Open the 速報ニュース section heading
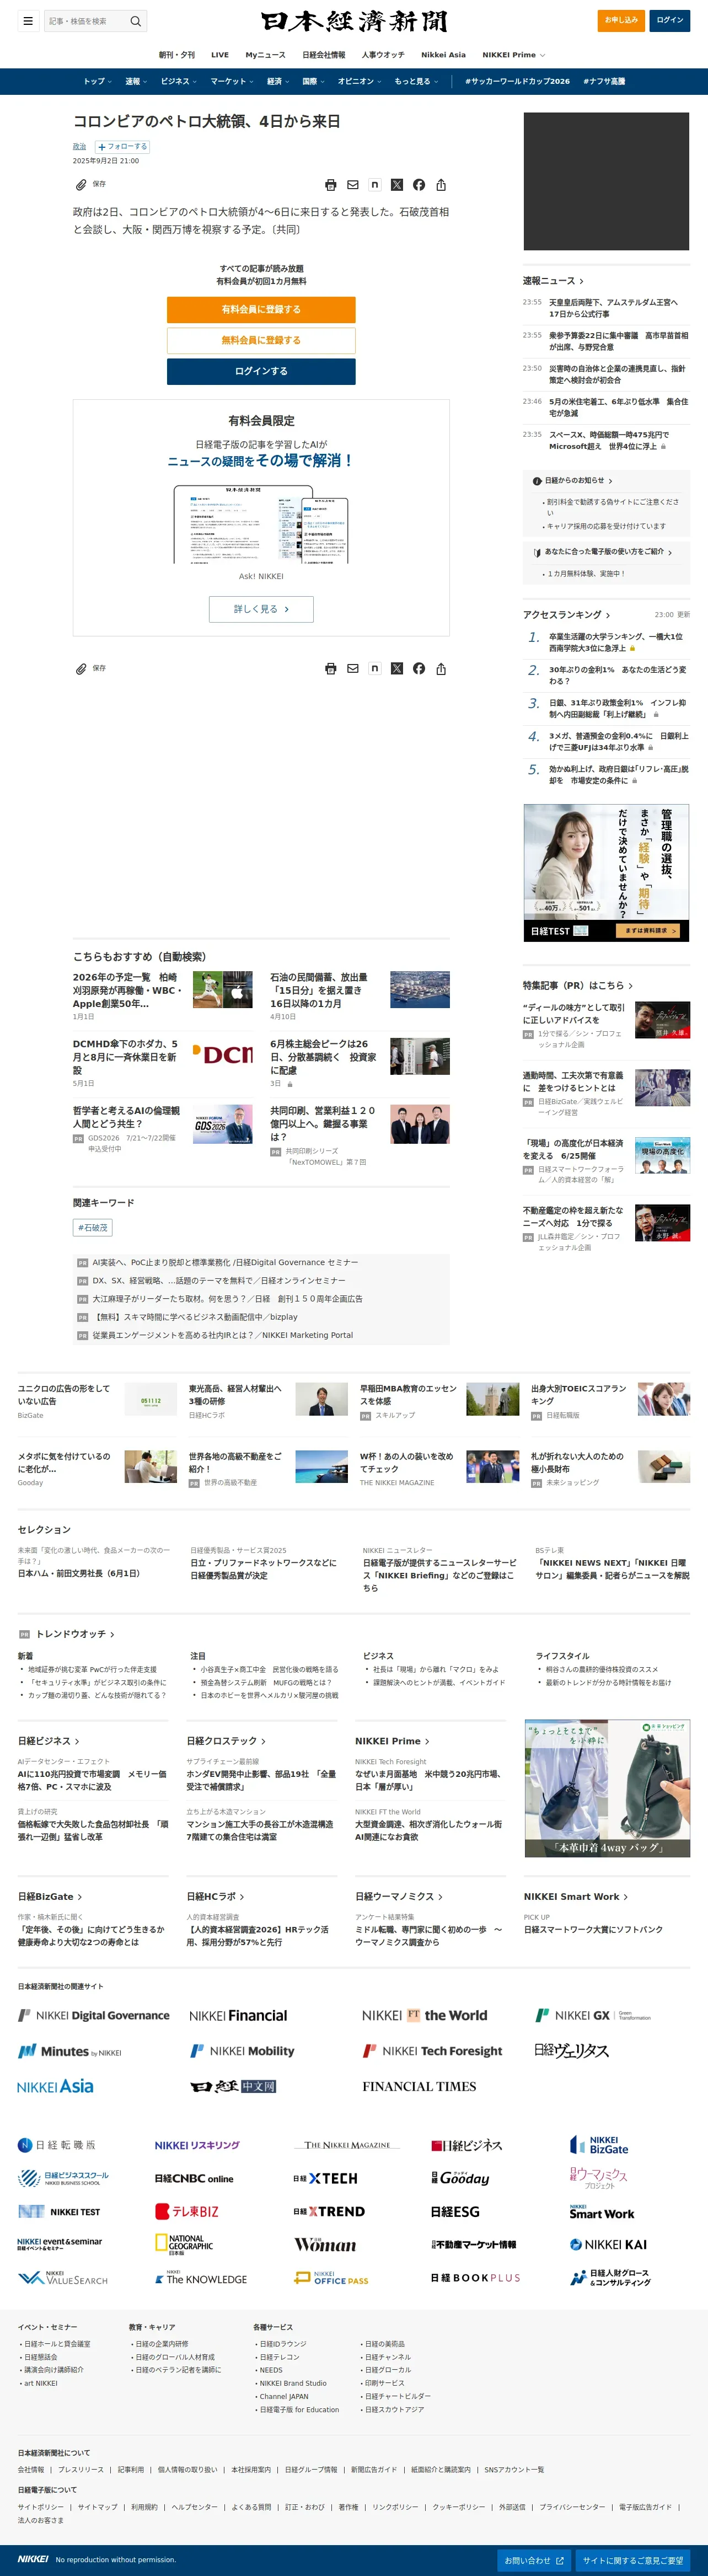The image size is (708, 2576). coord(552,281)
